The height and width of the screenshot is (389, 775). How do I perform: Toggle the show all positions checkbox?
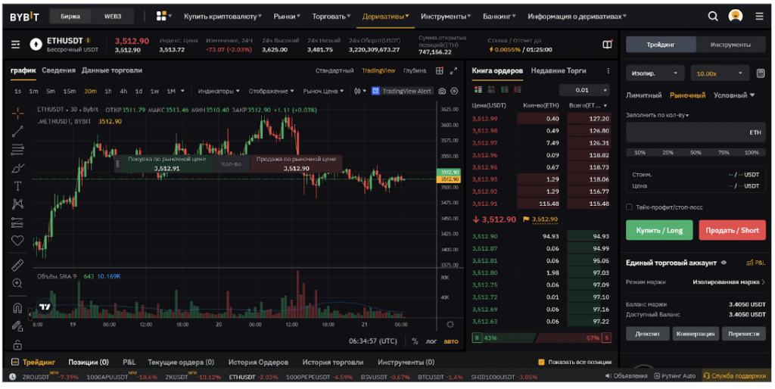tap(541, 363)
